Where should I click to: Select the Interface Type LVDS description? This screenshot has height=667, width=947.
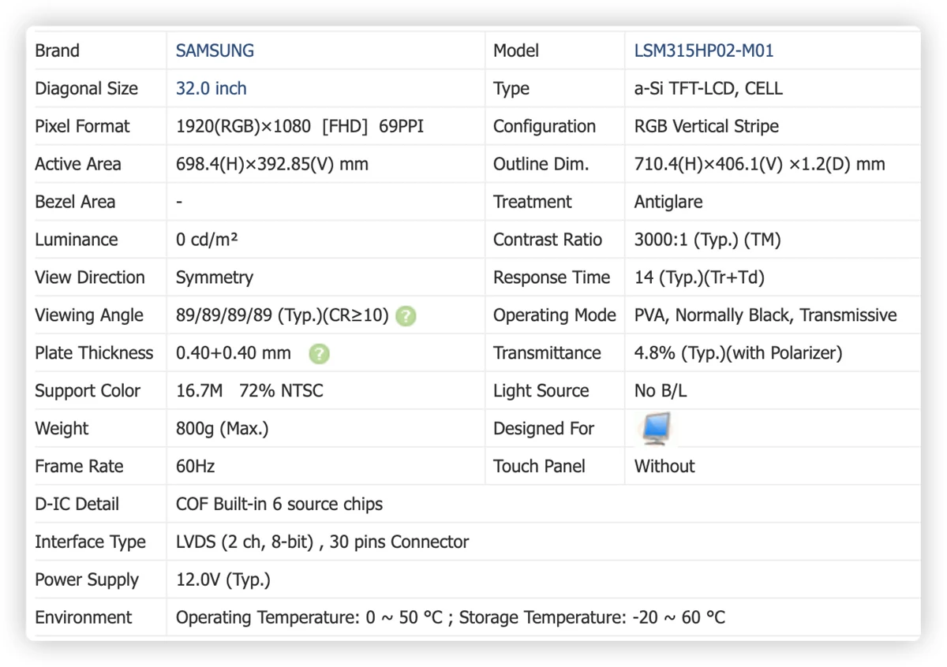coord(322,542)
